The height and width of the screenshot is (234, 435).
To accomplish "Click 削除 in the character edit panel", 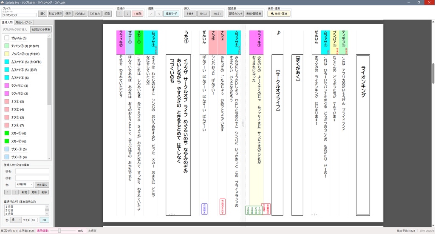I will [44, 192].
